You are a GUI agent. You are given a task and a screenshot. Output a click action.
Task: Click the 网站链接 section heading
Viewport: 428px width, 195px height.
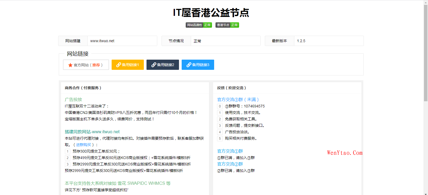click(78, 54)
